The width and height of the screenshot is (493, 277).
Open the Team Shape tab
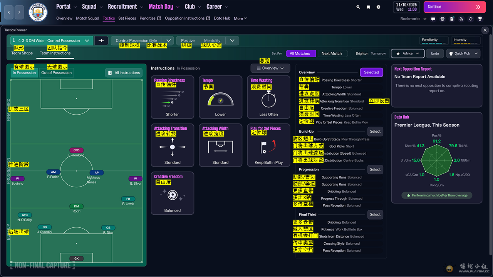click(x=22, y=53)
